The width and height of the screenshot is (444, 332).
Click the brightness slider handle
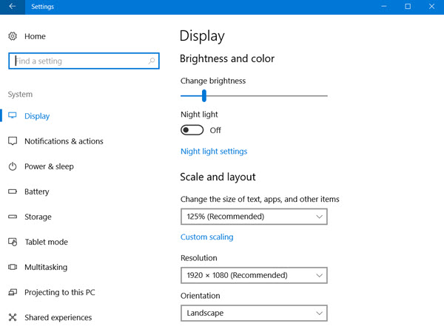204,95
